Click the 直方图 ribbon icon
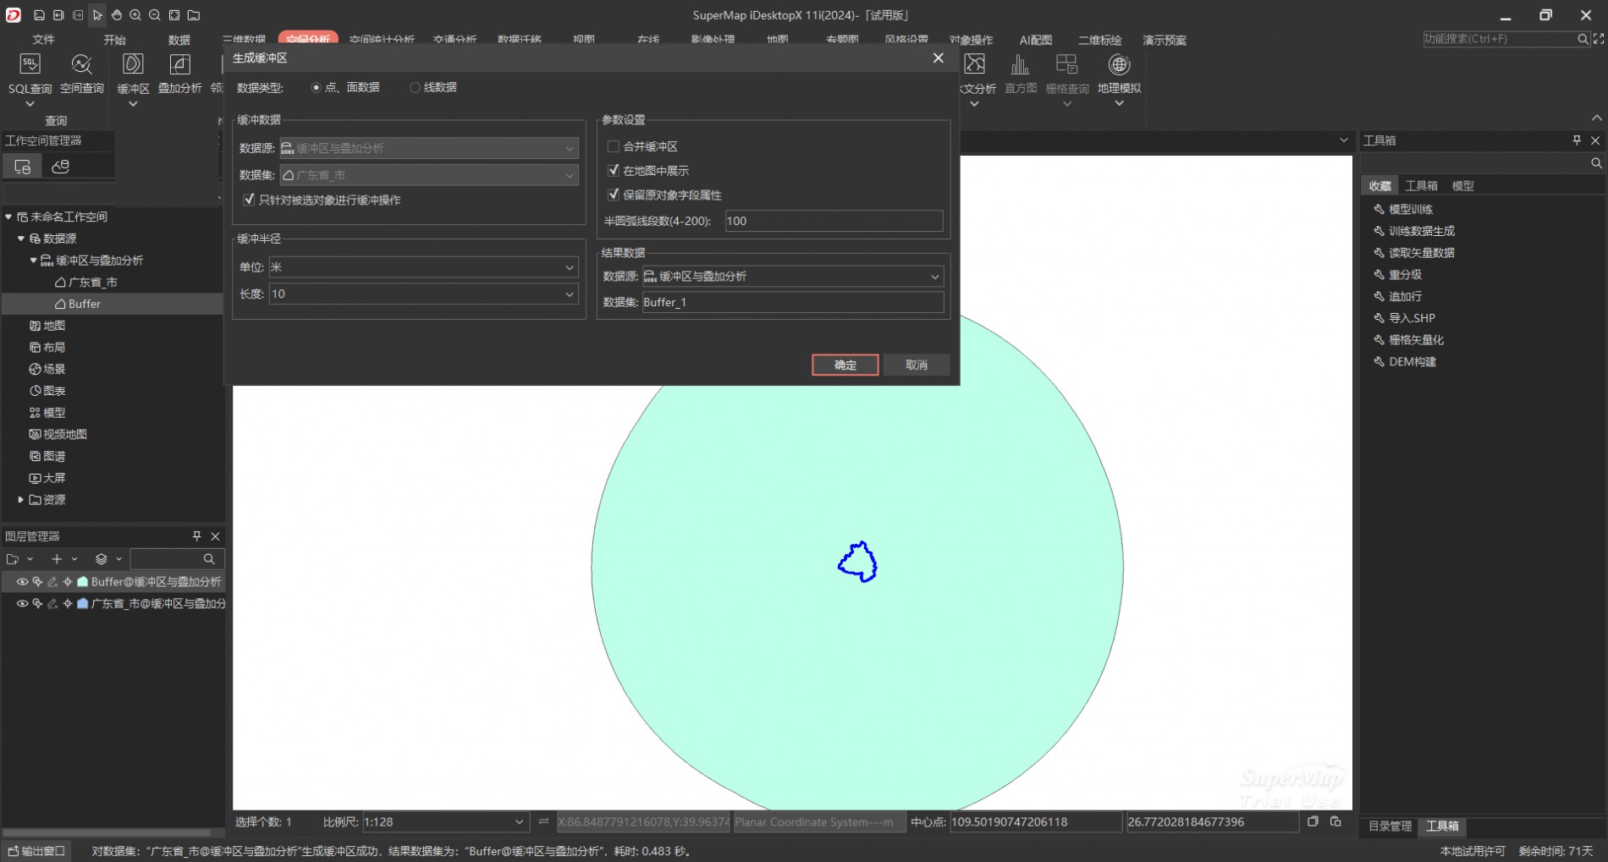Screen dimensions: 1608x862 pos(1020,65)
